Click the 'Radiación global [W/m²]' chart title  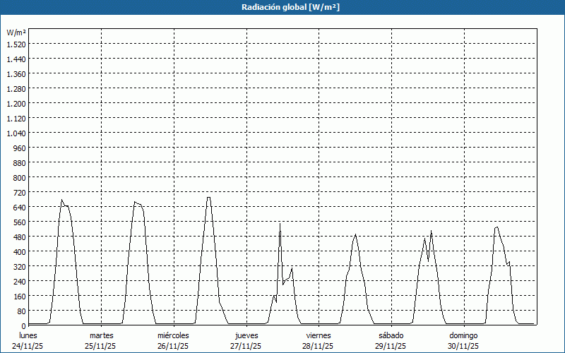(290, 7)
